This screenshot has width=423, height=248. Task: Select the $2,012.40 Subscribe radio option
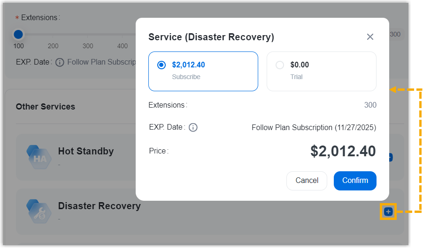[162, 65]
